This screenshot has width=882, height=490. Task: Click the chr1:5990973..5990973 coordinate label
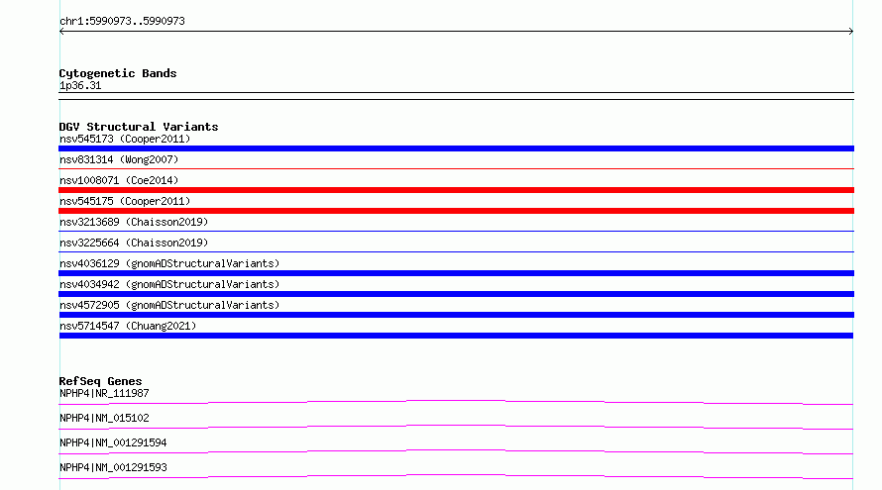(122, 22)
